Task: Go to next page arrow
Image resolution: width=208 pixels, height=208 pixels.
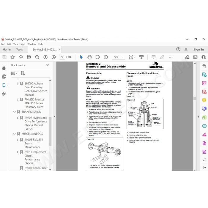Action: (53, 57)
